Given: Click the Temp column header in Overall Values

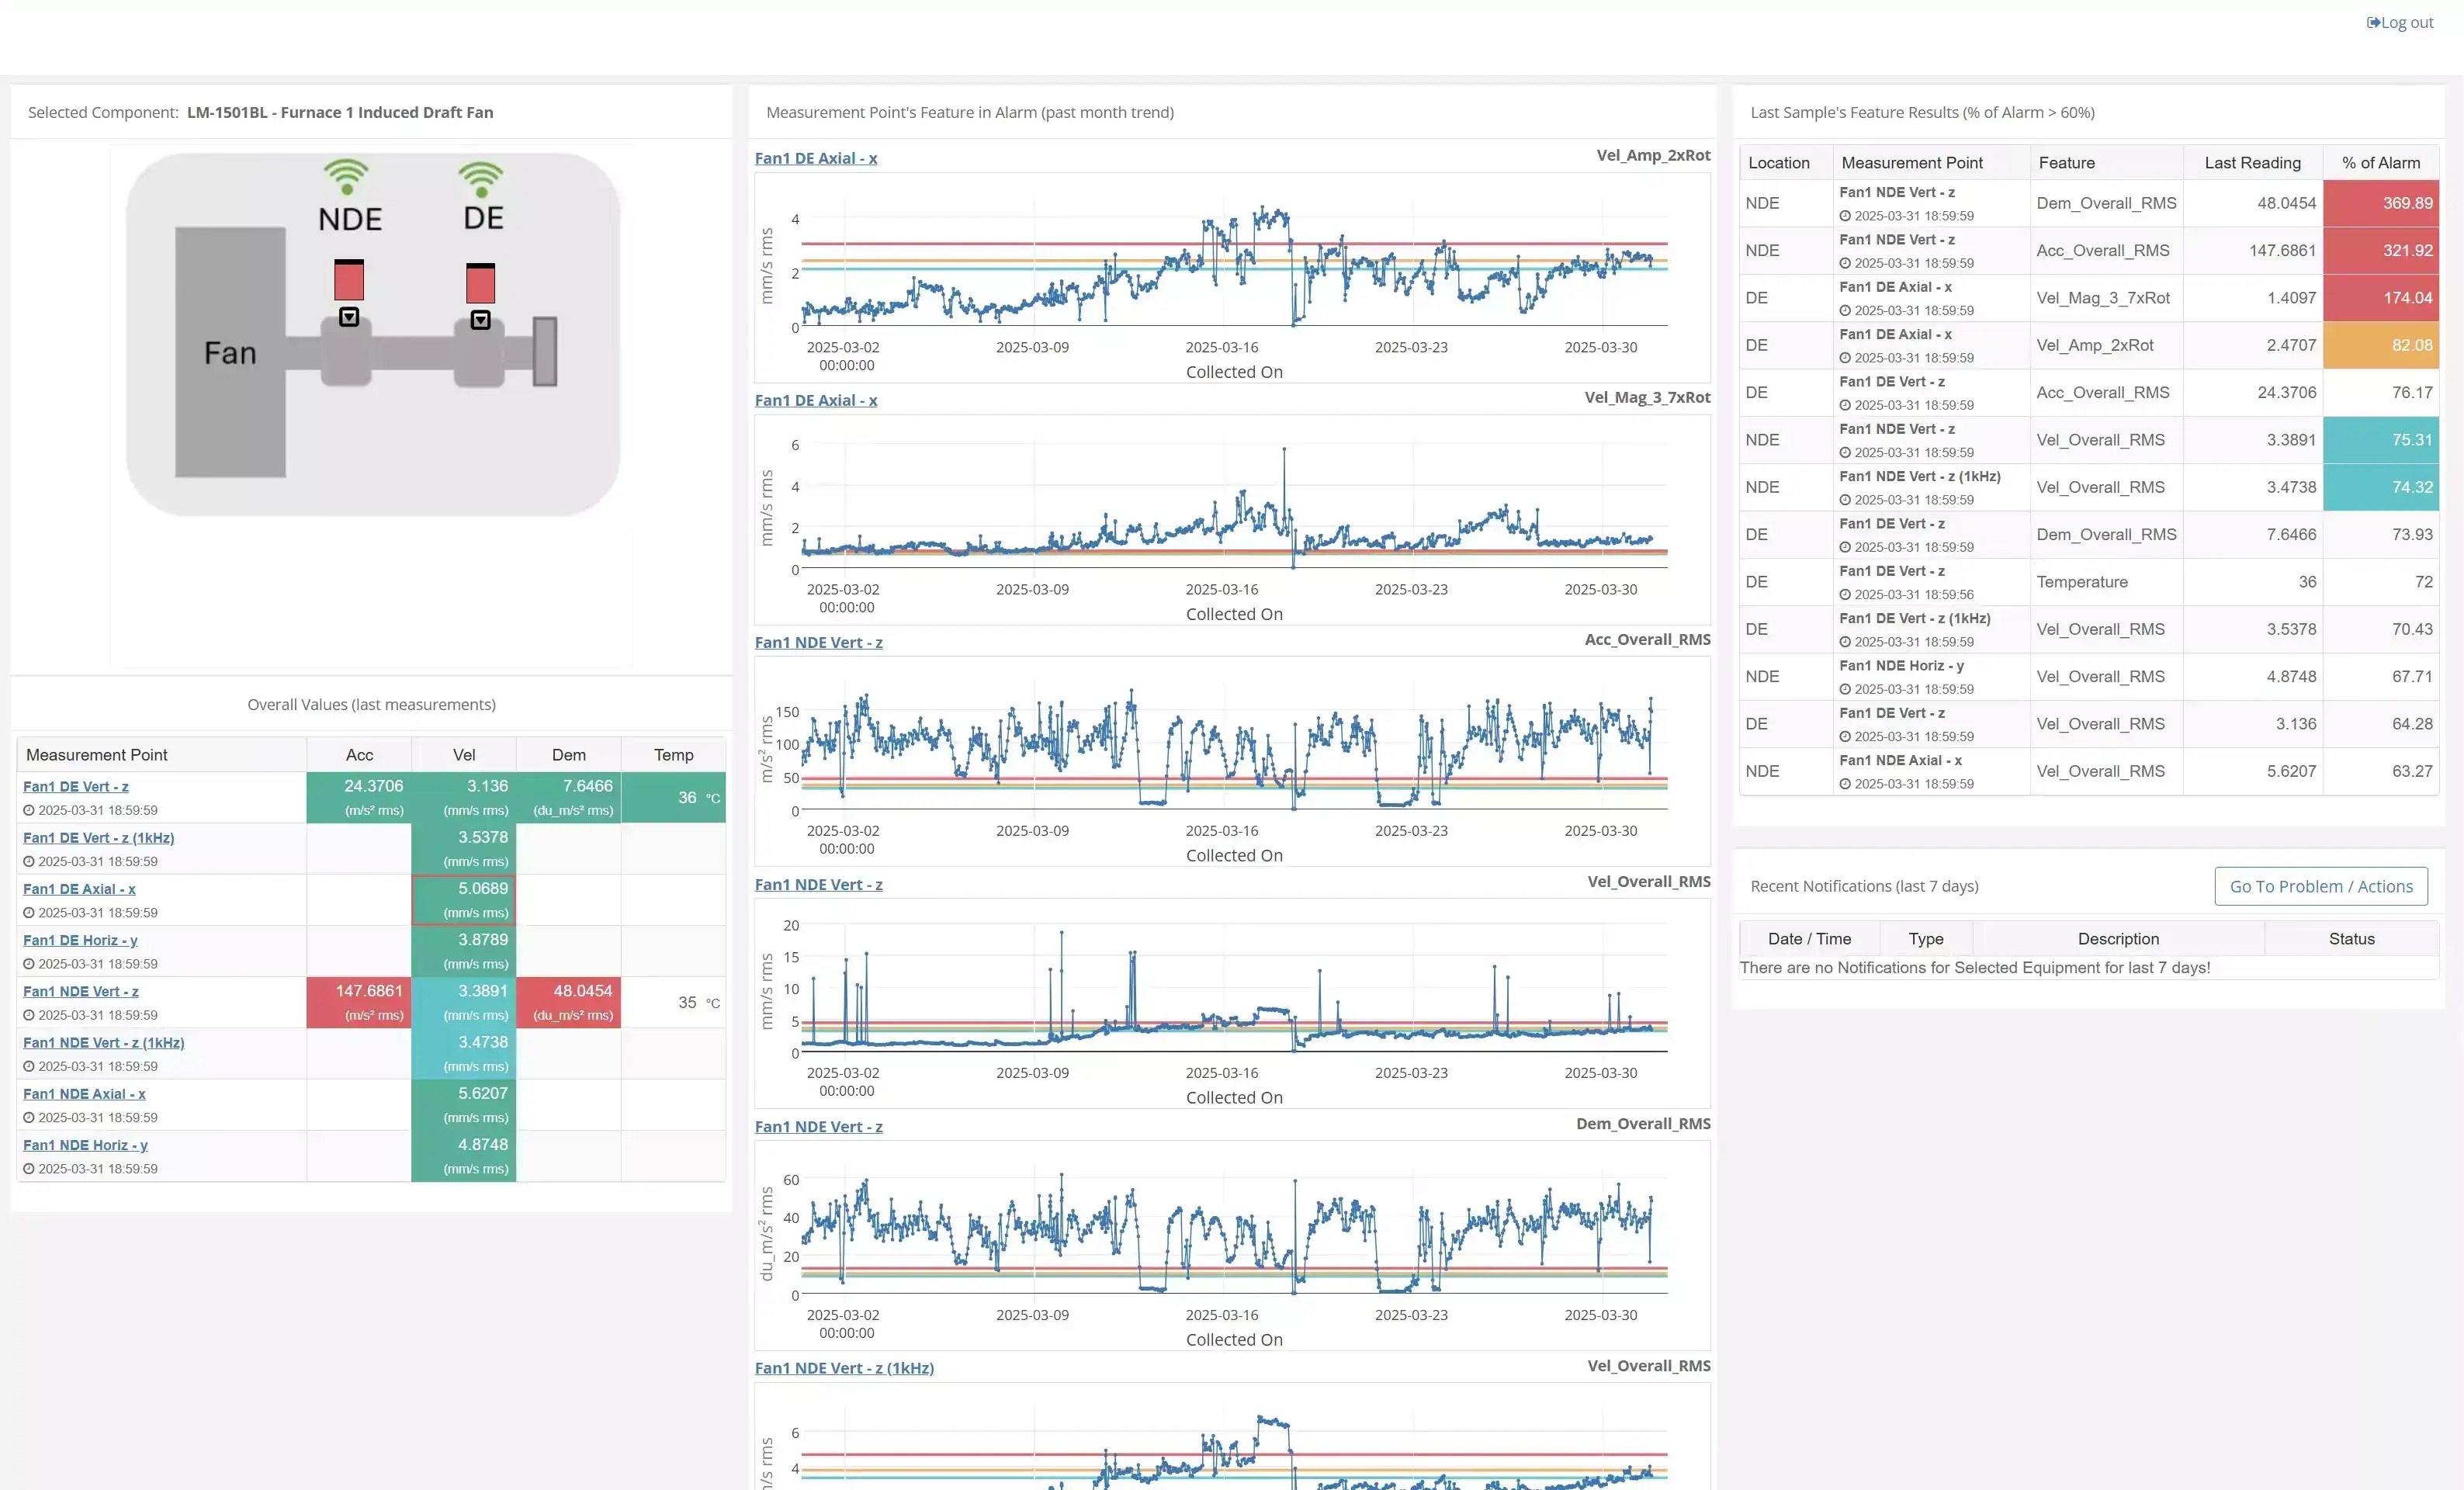Looking at the screenshot, I should [x=674, y=755].
